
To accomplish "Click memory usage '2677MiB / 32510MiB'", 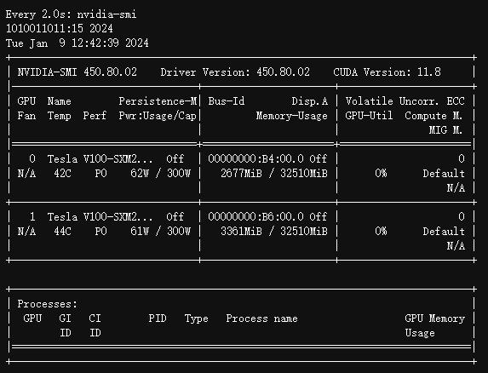I will pyautogui.click(x=274, y=173).
